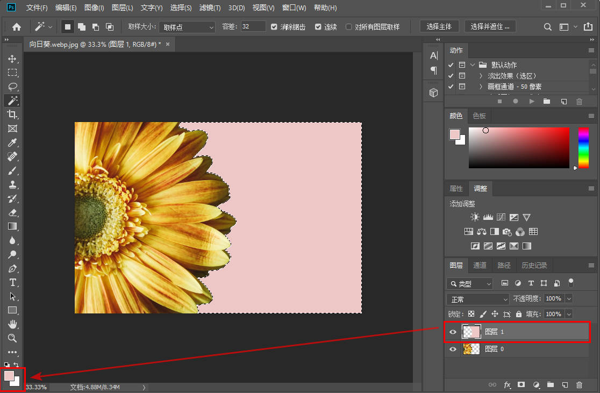The height and width of the screenshot is (393, 600).
Task: Activate the Zoom tool
Action: click(x=12, y=338)
